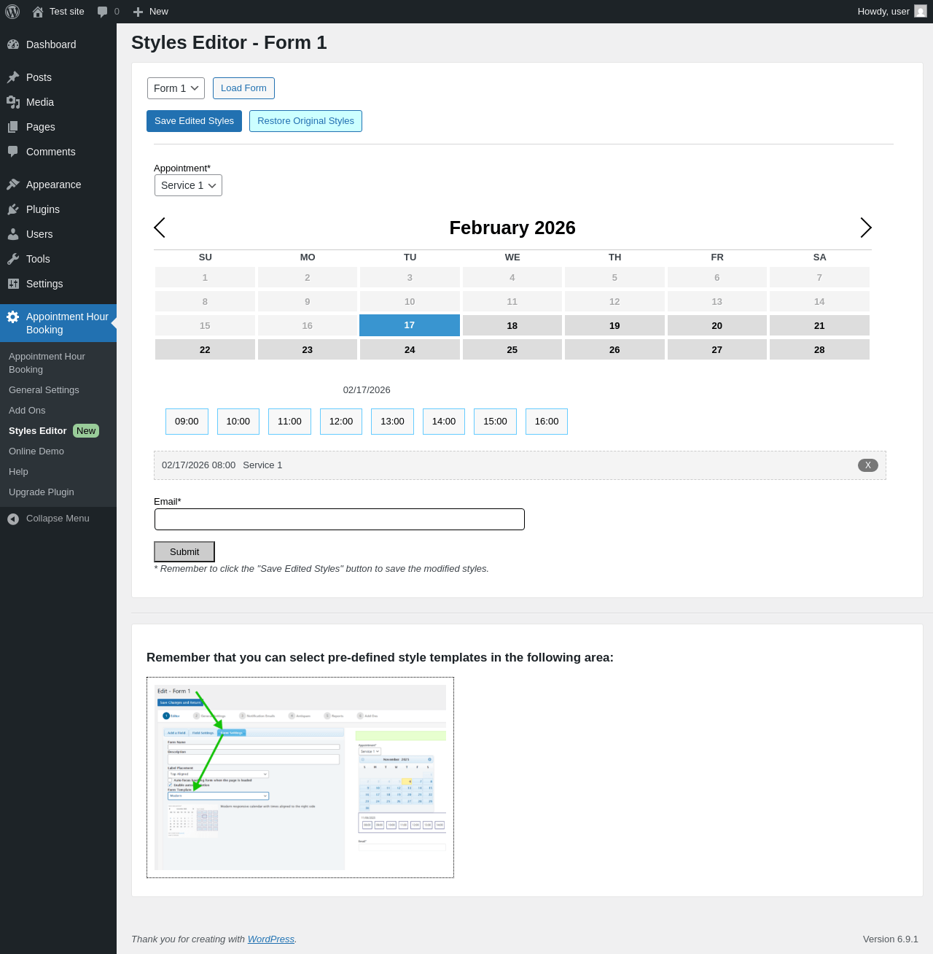
Task: Click the Settings sliders icon
Action: pyautogui.click(x=13, y=284)
